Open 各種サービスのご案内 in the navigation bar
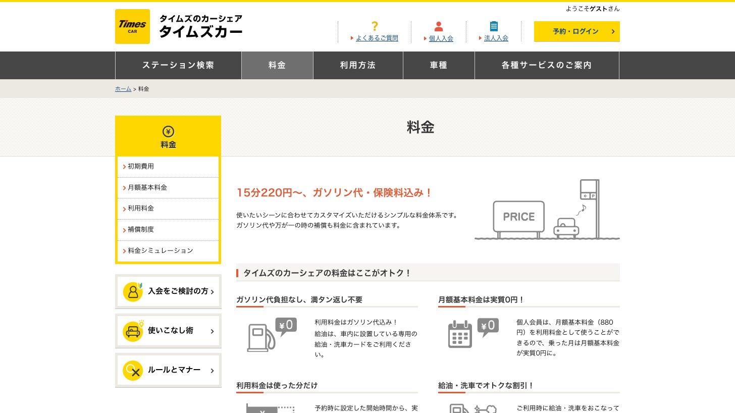 [547, 65]
